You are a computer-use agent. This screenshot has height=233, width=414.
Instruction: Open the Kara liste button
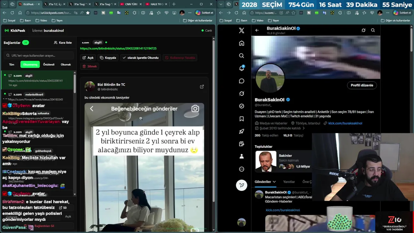click(x=63, y=43)
